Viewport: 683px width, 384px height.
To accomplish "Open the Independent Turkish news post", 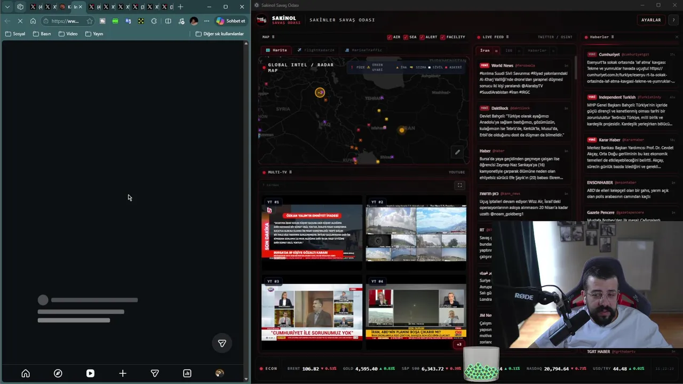I will pos(631,110).
